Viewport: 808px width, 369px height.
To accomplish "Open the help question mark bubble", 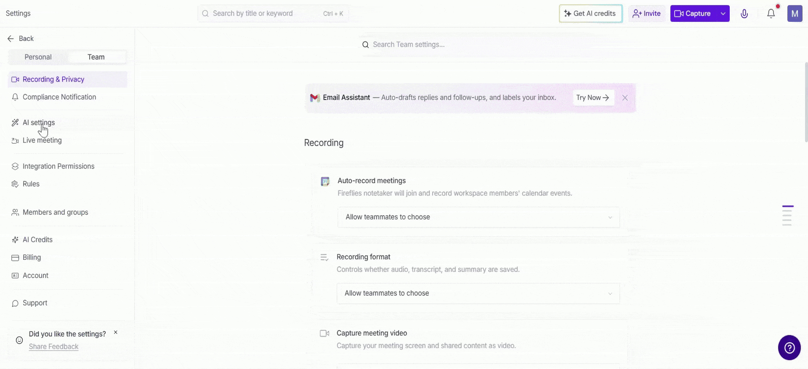I will (789, 348).
